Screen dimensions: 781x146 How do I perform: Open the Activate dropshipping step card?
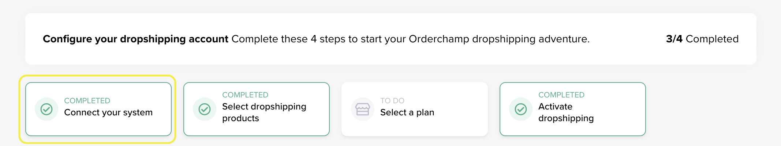pos(573,109)
